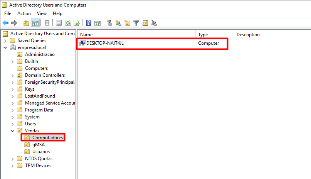Viewport: 311px width, 179px height.
Task: Select DESKTOP-NAIT4JL computer name in list
Action: [105, 43]
